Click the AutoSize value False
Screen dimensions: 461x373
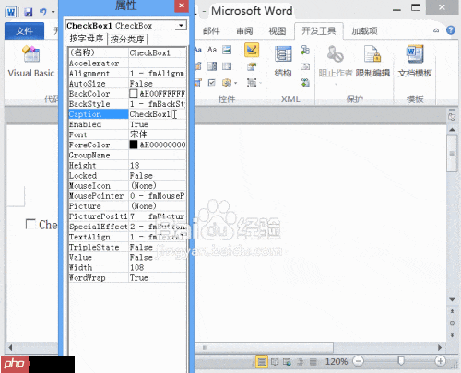[x=158, y=84]
